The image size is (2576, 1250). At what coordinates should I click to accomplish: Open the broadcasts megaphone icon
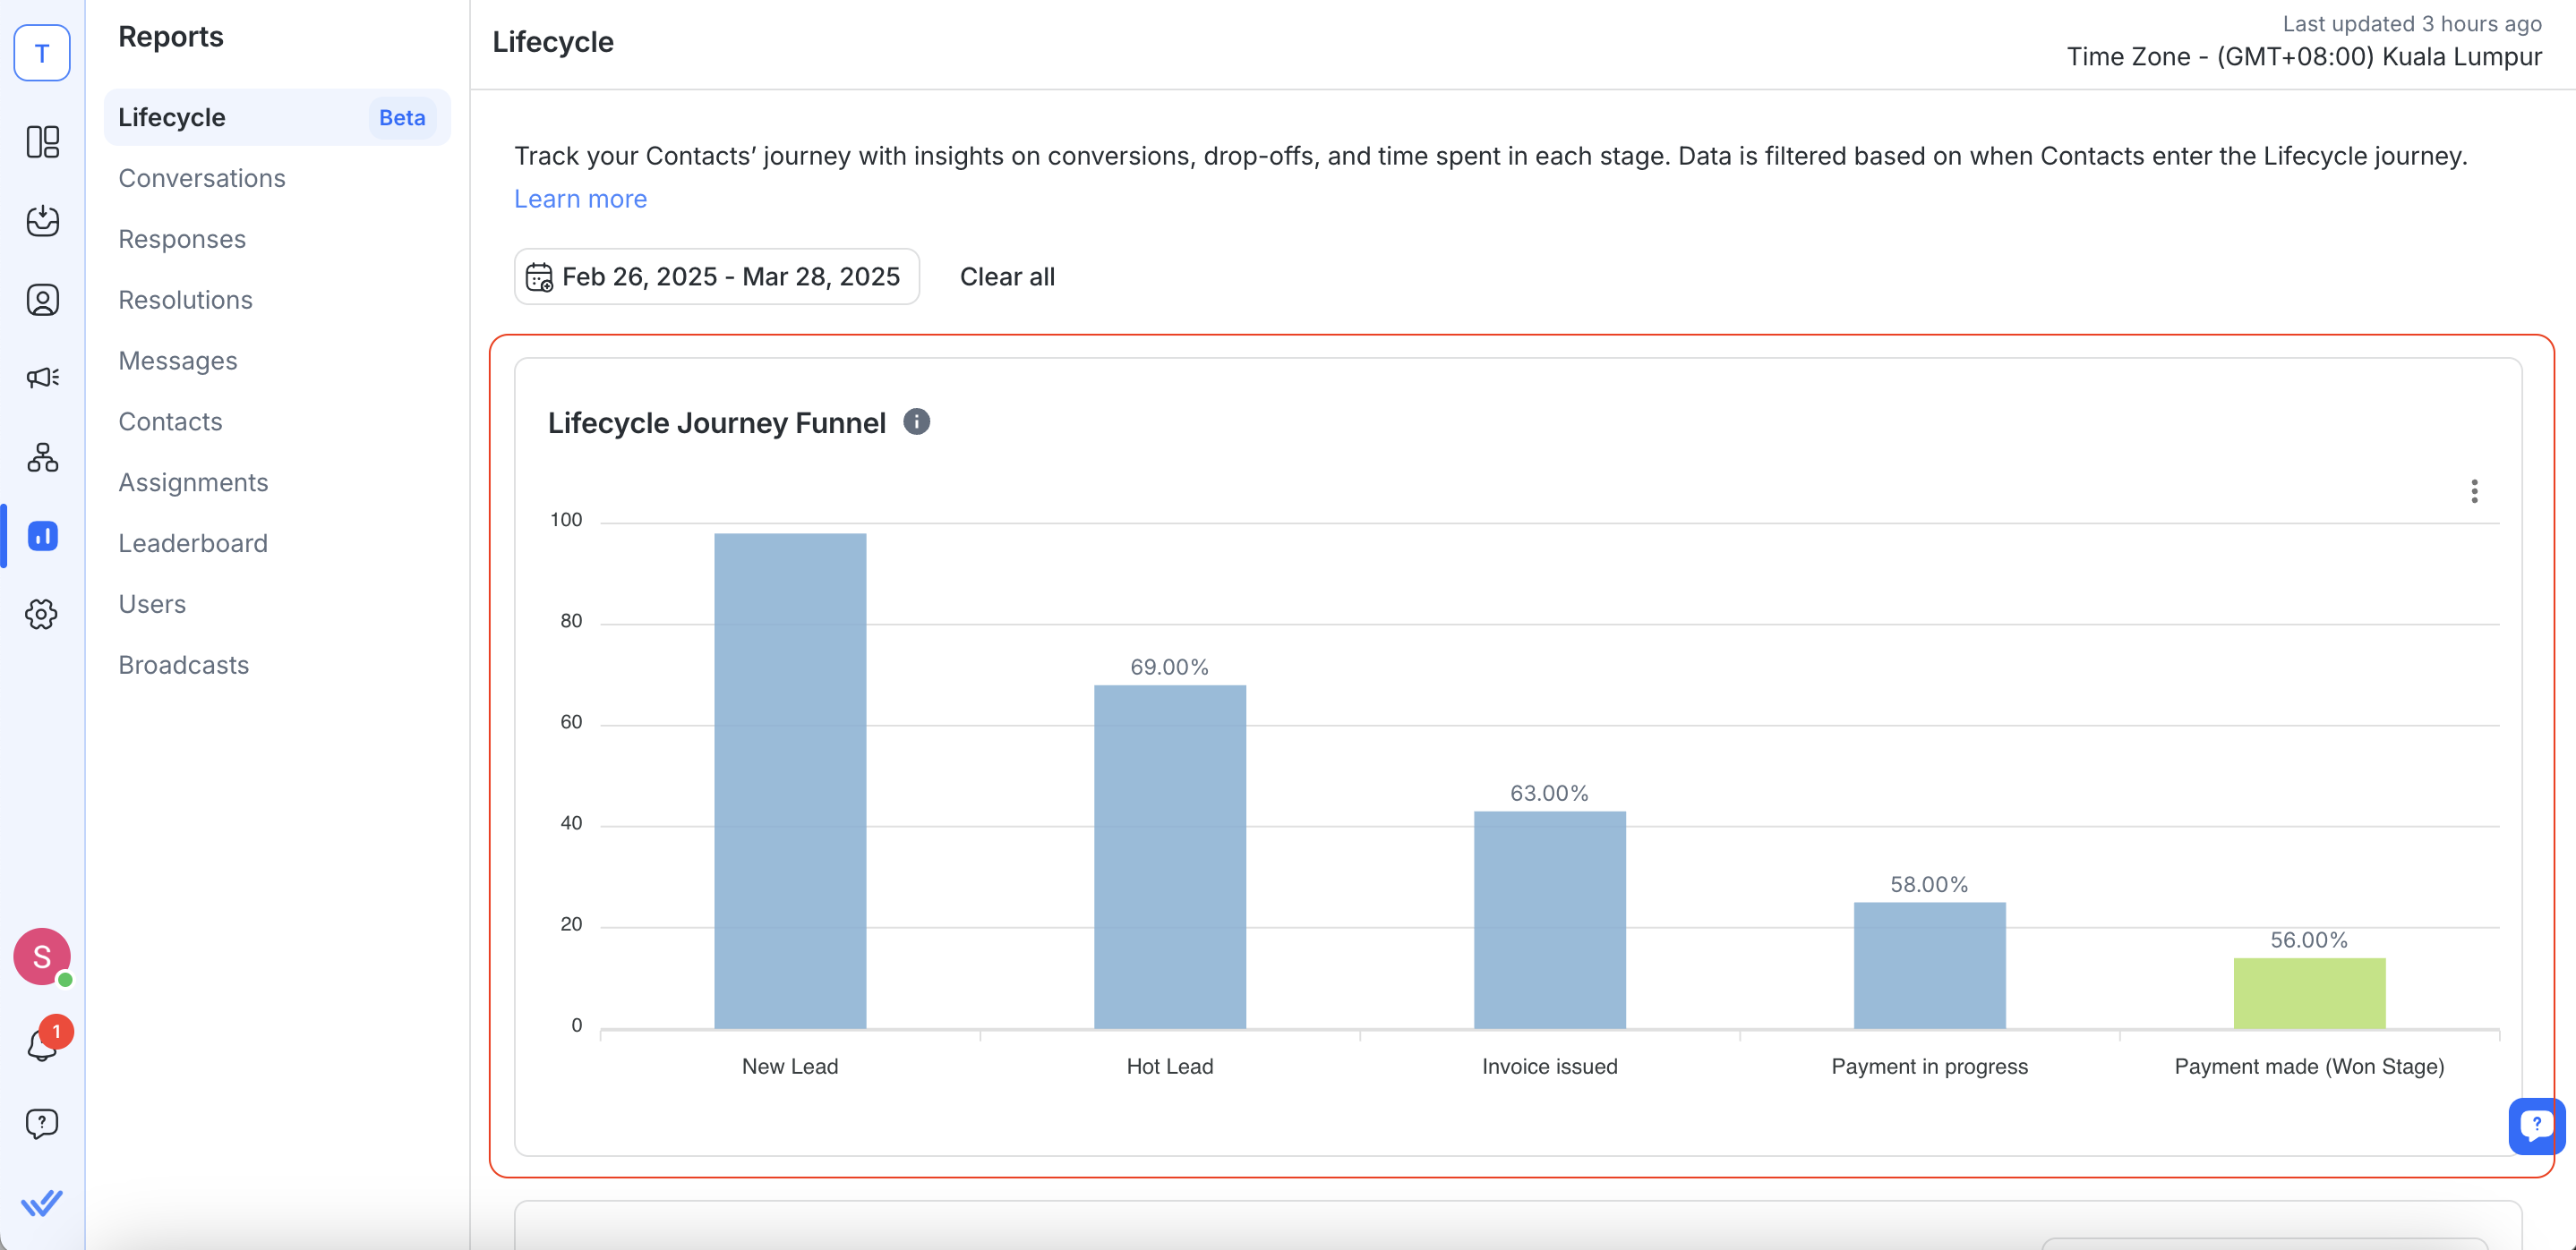click(x=42, y=378)
